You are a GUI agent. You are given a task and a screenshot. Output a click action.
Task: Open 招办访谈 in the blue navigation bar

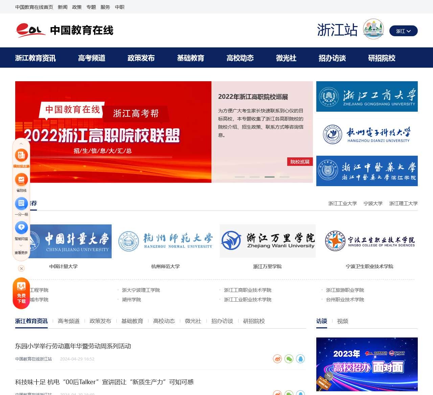(332, 58)
